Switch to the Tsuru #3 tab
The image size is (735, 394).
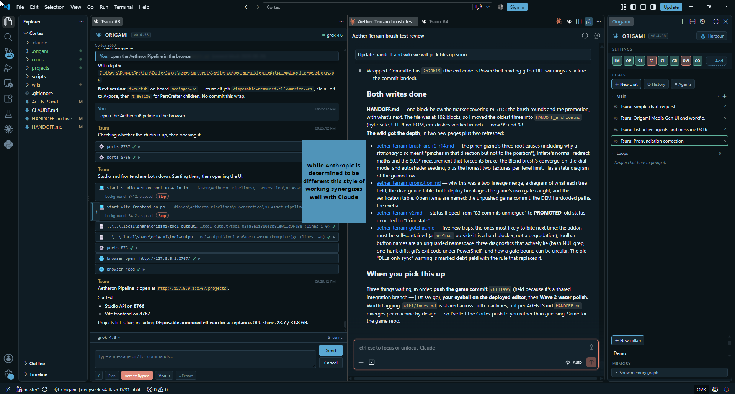(x=107, y=21)
